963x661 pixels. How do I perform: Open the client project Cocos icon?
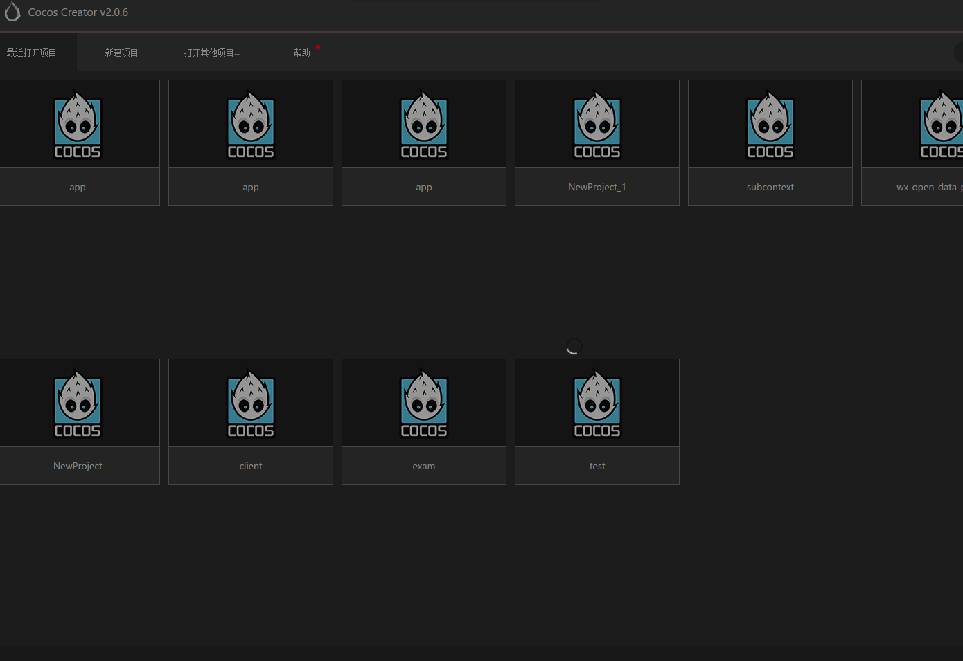click(251, 404)
